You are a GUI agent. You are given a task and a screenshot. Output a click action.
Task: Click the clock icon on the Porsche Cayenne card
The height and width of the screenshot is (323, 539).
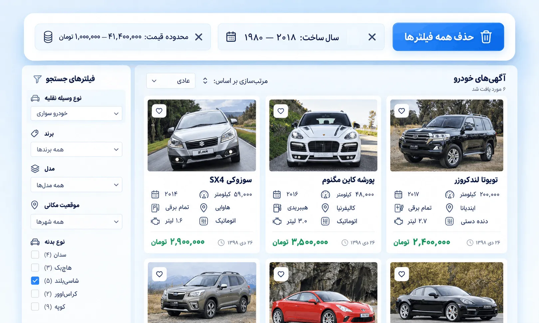345,242
